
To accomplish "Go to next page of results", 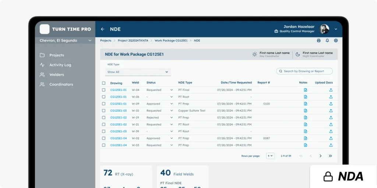I will (x=320, y=156).
